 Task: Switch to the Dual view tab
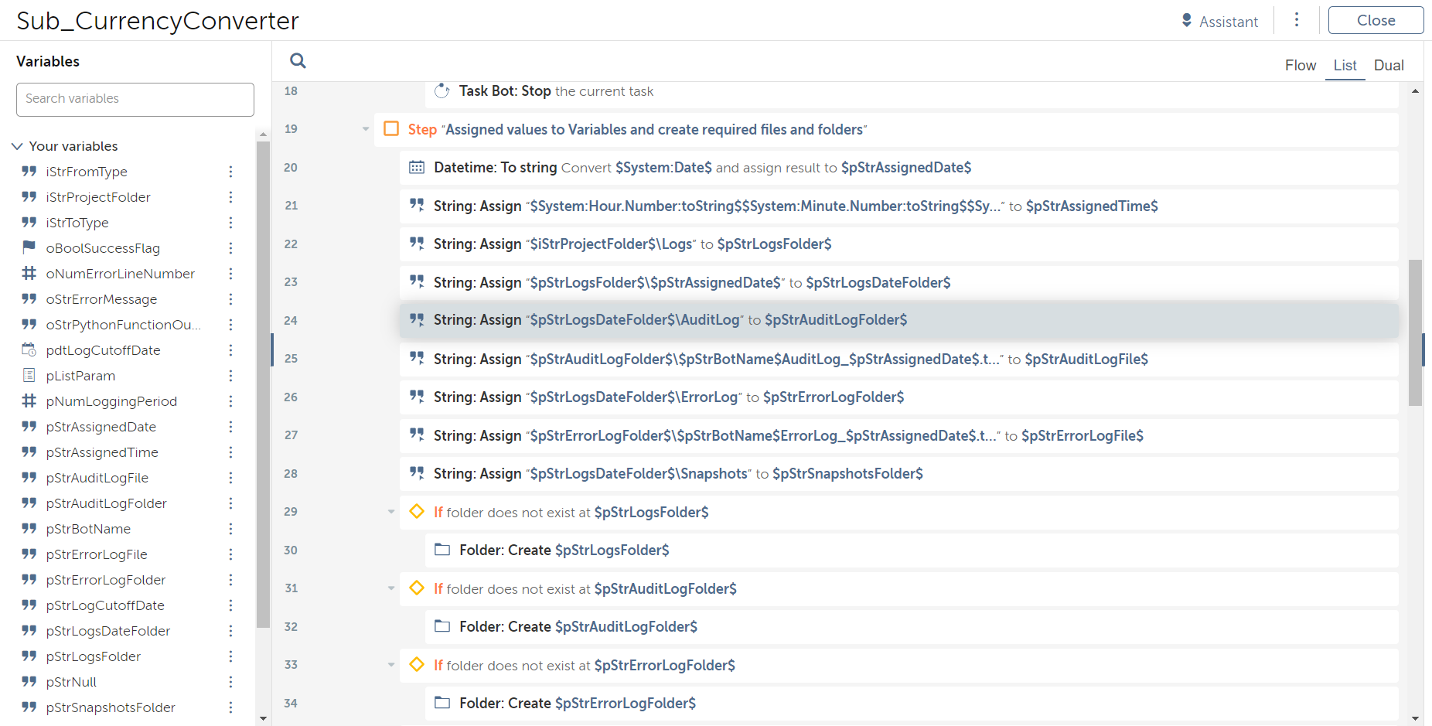point(1388,66)
